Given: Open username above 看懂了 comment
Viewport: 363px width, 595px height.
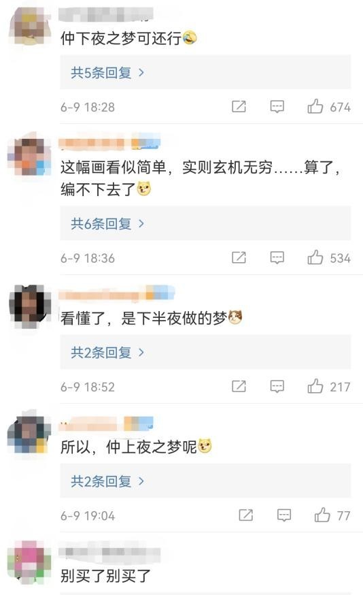Looking at the screenshot, I should [x=116, y=293].
